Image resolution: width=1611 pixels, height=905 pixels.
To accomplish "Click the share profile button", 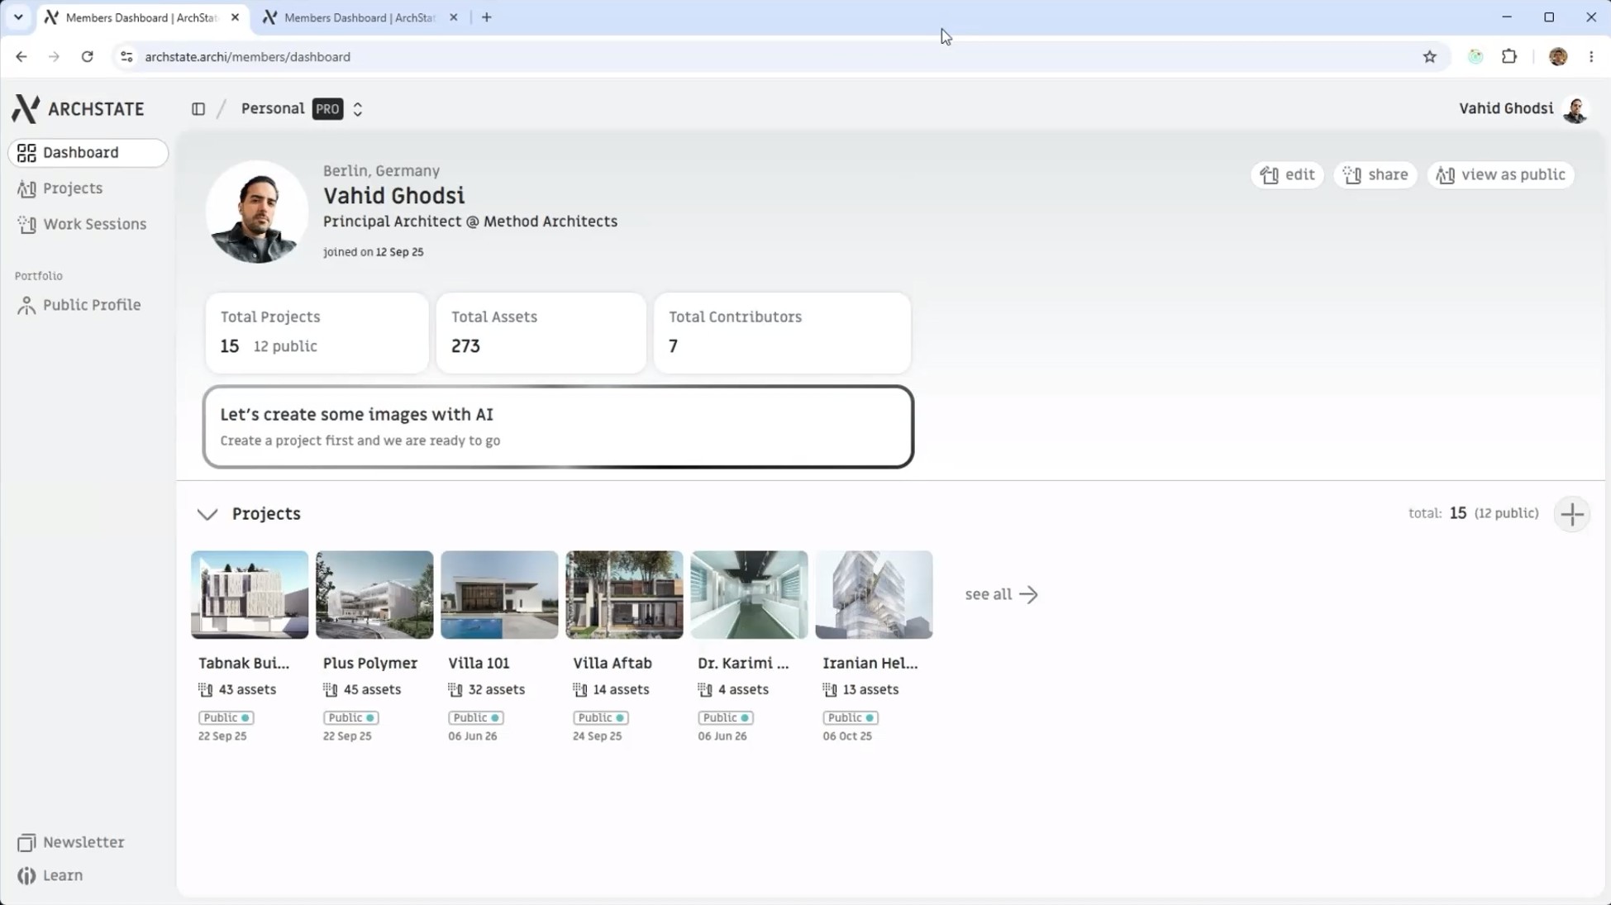I will (1375, 174).
